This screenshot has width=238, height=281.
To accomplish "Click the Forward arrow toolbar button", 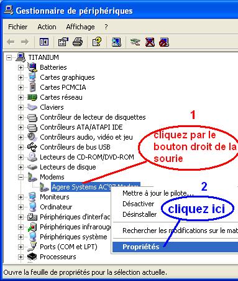I will click(25, 42).
